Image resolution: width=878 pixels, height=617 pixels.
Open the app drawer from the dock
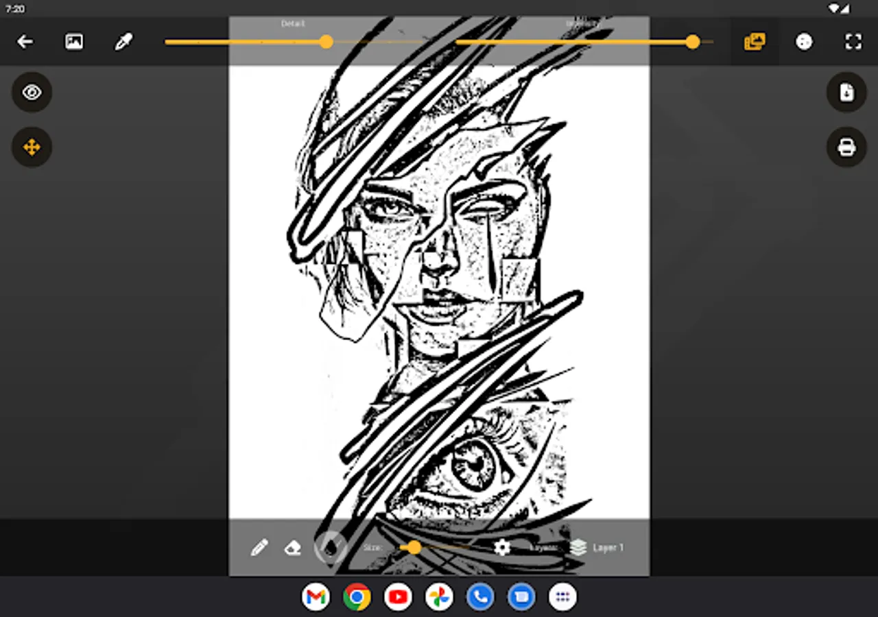click(562, 596)
